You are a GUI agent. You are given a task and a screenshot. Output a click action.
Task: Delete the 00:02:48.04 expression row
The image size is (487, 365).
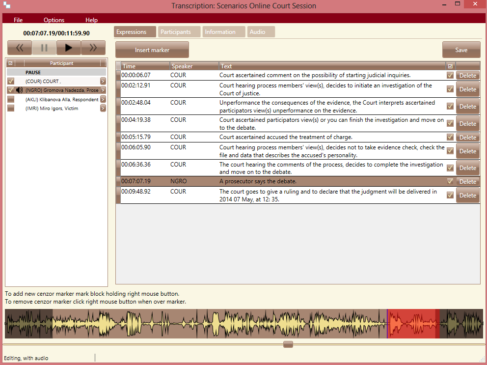coord(467,107)
